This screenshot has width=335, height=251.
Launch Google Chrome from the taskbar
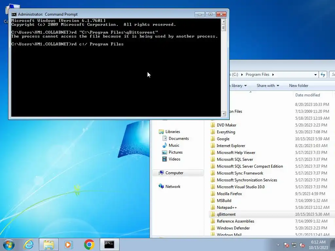tap(89, 244)
